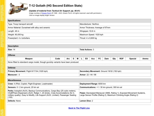Viewport: 154px width, 116px height.
Task: Click the 'Length: 48 m' cell
Action: coord(43,31)
